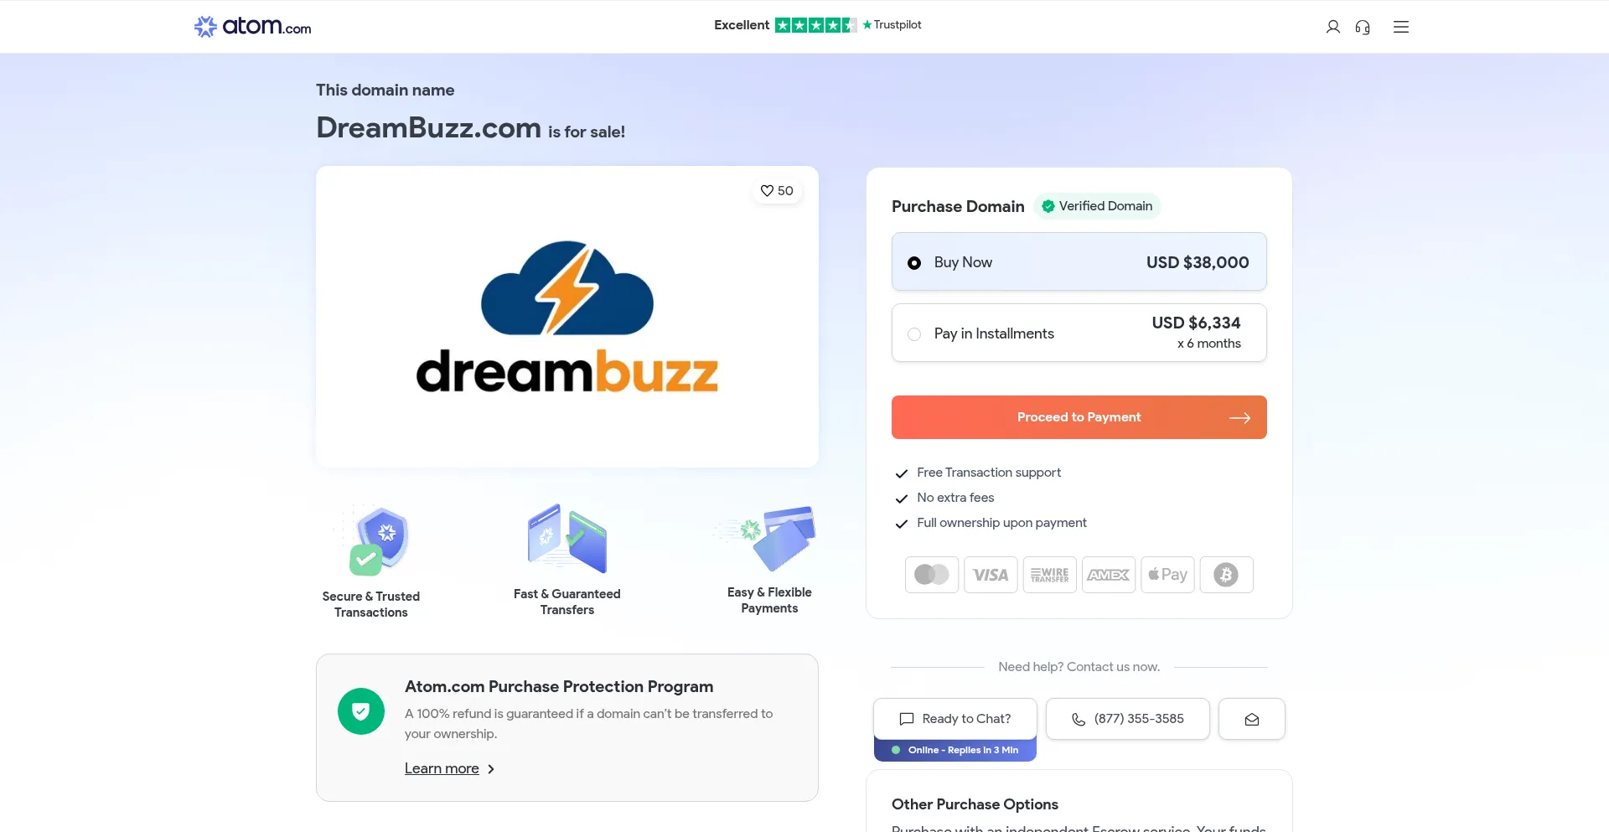The width and height of the screenshot is (1609, 832).
Task: Open the Trustpilot Excellent rating badge
Action: coord(818,25)
